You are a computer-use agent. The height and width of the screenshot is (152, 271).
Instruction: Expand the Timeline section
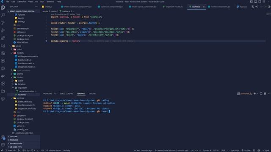coord(23,140)
